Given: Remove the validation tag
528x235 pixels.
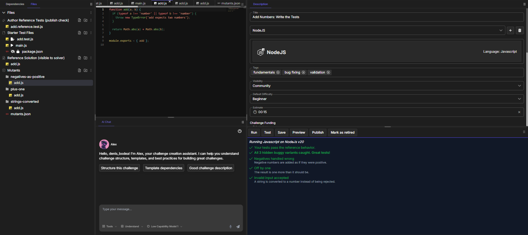Looking at the screenshot, I should click(x=328, y=73).
